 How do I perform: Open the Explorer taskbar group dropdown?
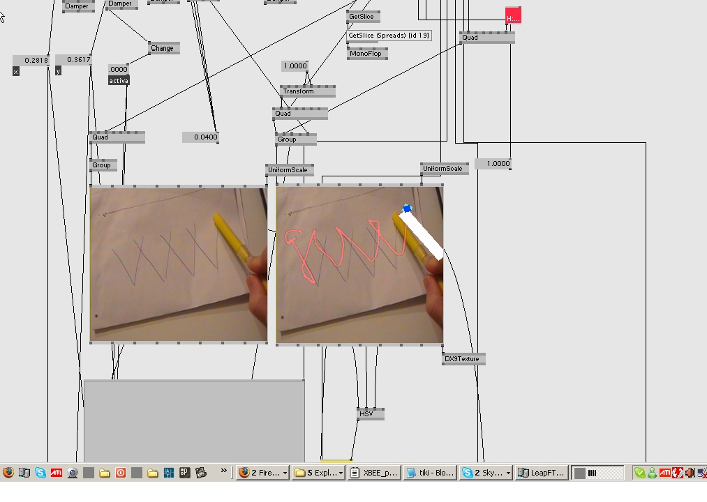341,473
